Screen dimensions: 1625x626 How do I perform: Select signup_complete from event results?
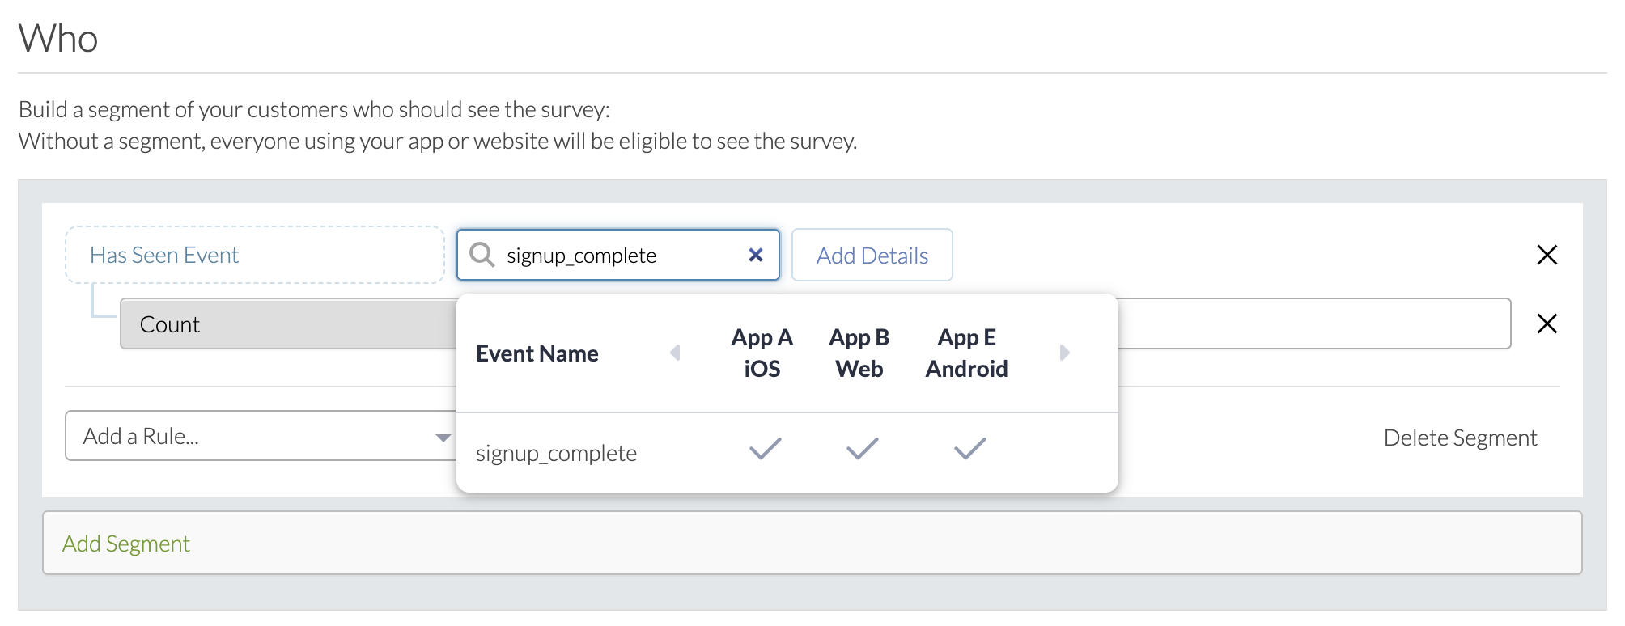coord(556,453)
